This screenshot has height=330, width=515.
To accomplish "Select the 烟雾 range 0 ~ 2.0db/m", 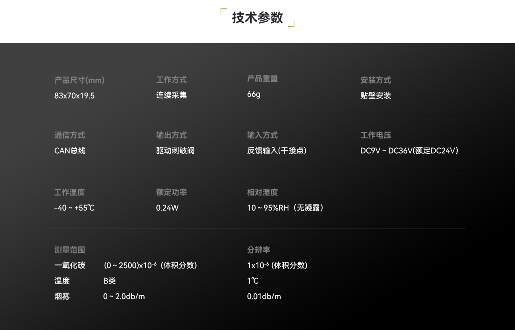I will pos(124,296).
